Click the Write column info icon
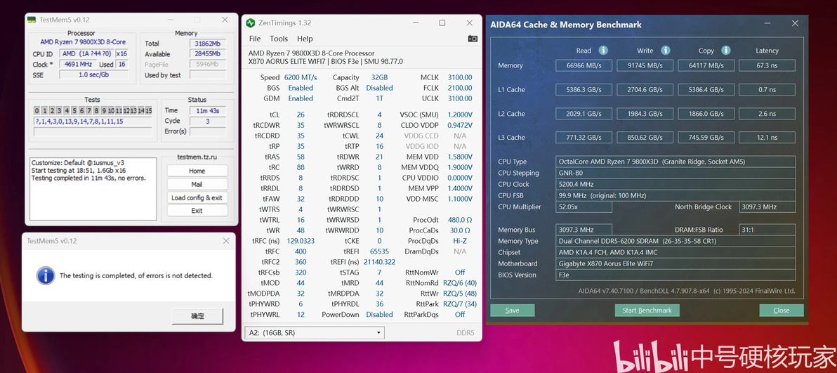 [666, 51]
